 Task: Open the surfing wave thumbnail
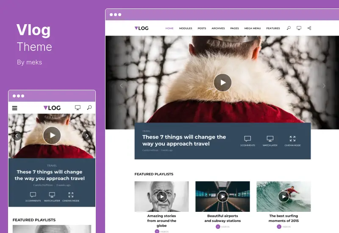point(283,197)
